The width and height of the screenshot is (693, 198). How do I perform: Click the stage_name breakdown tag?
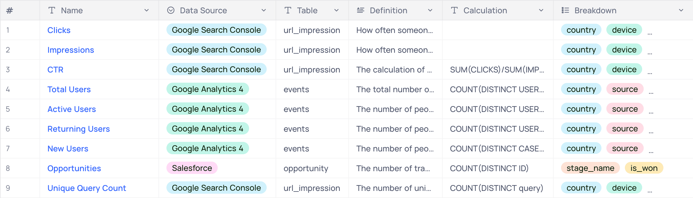click(x=591, y=168)
